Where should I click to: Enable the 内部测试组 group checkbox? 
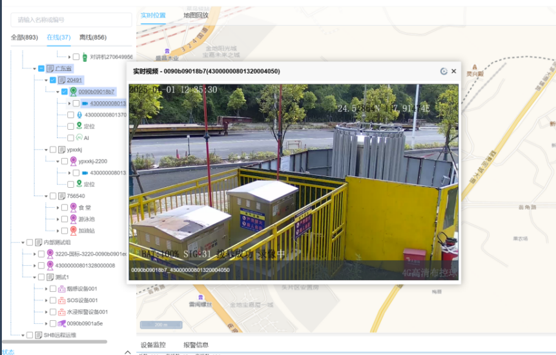point(30,242)
